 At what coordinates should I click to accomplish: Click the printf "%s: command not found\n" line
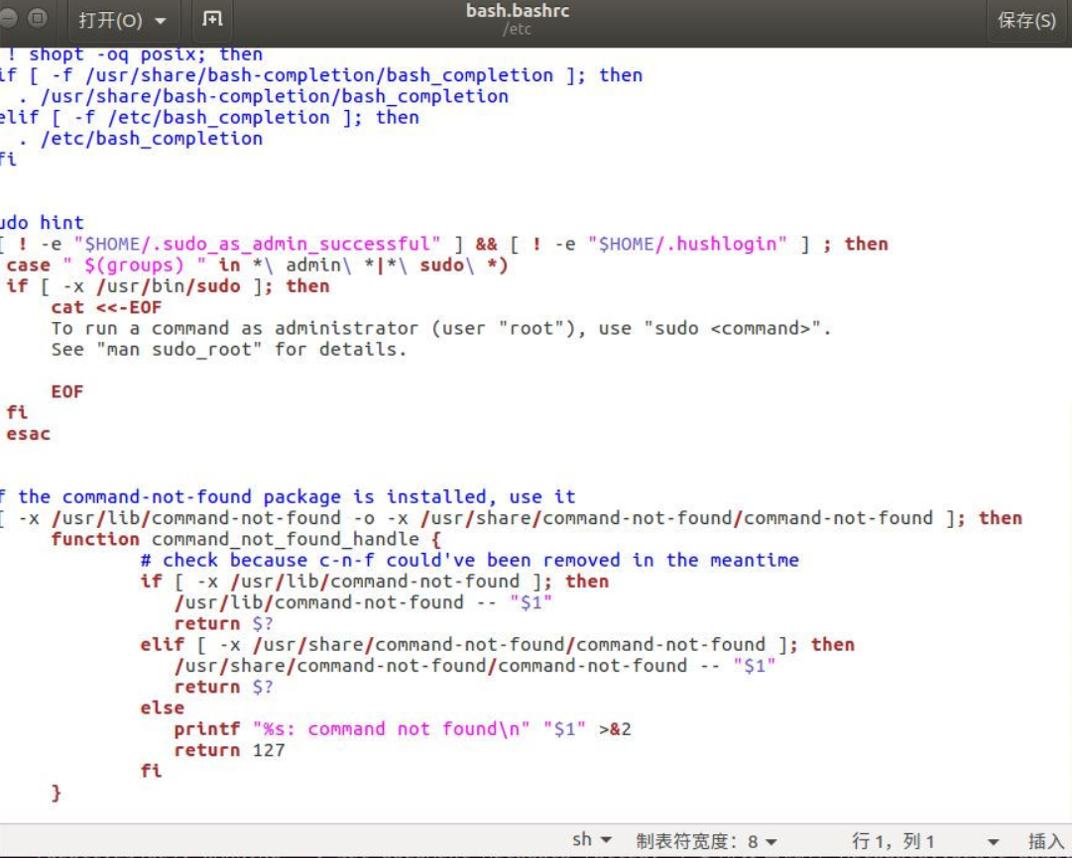402,729
